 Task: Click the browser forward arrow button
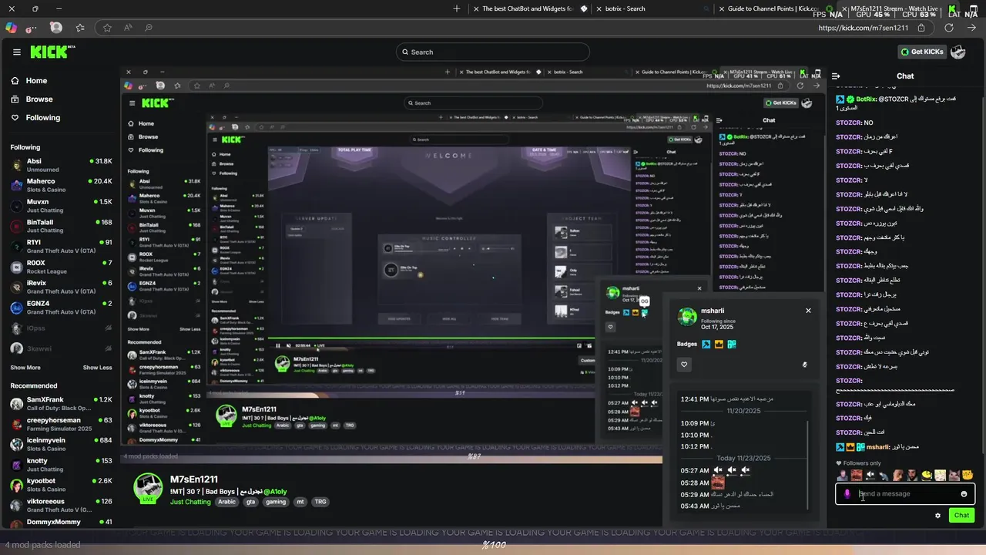(x=972, y=28)
